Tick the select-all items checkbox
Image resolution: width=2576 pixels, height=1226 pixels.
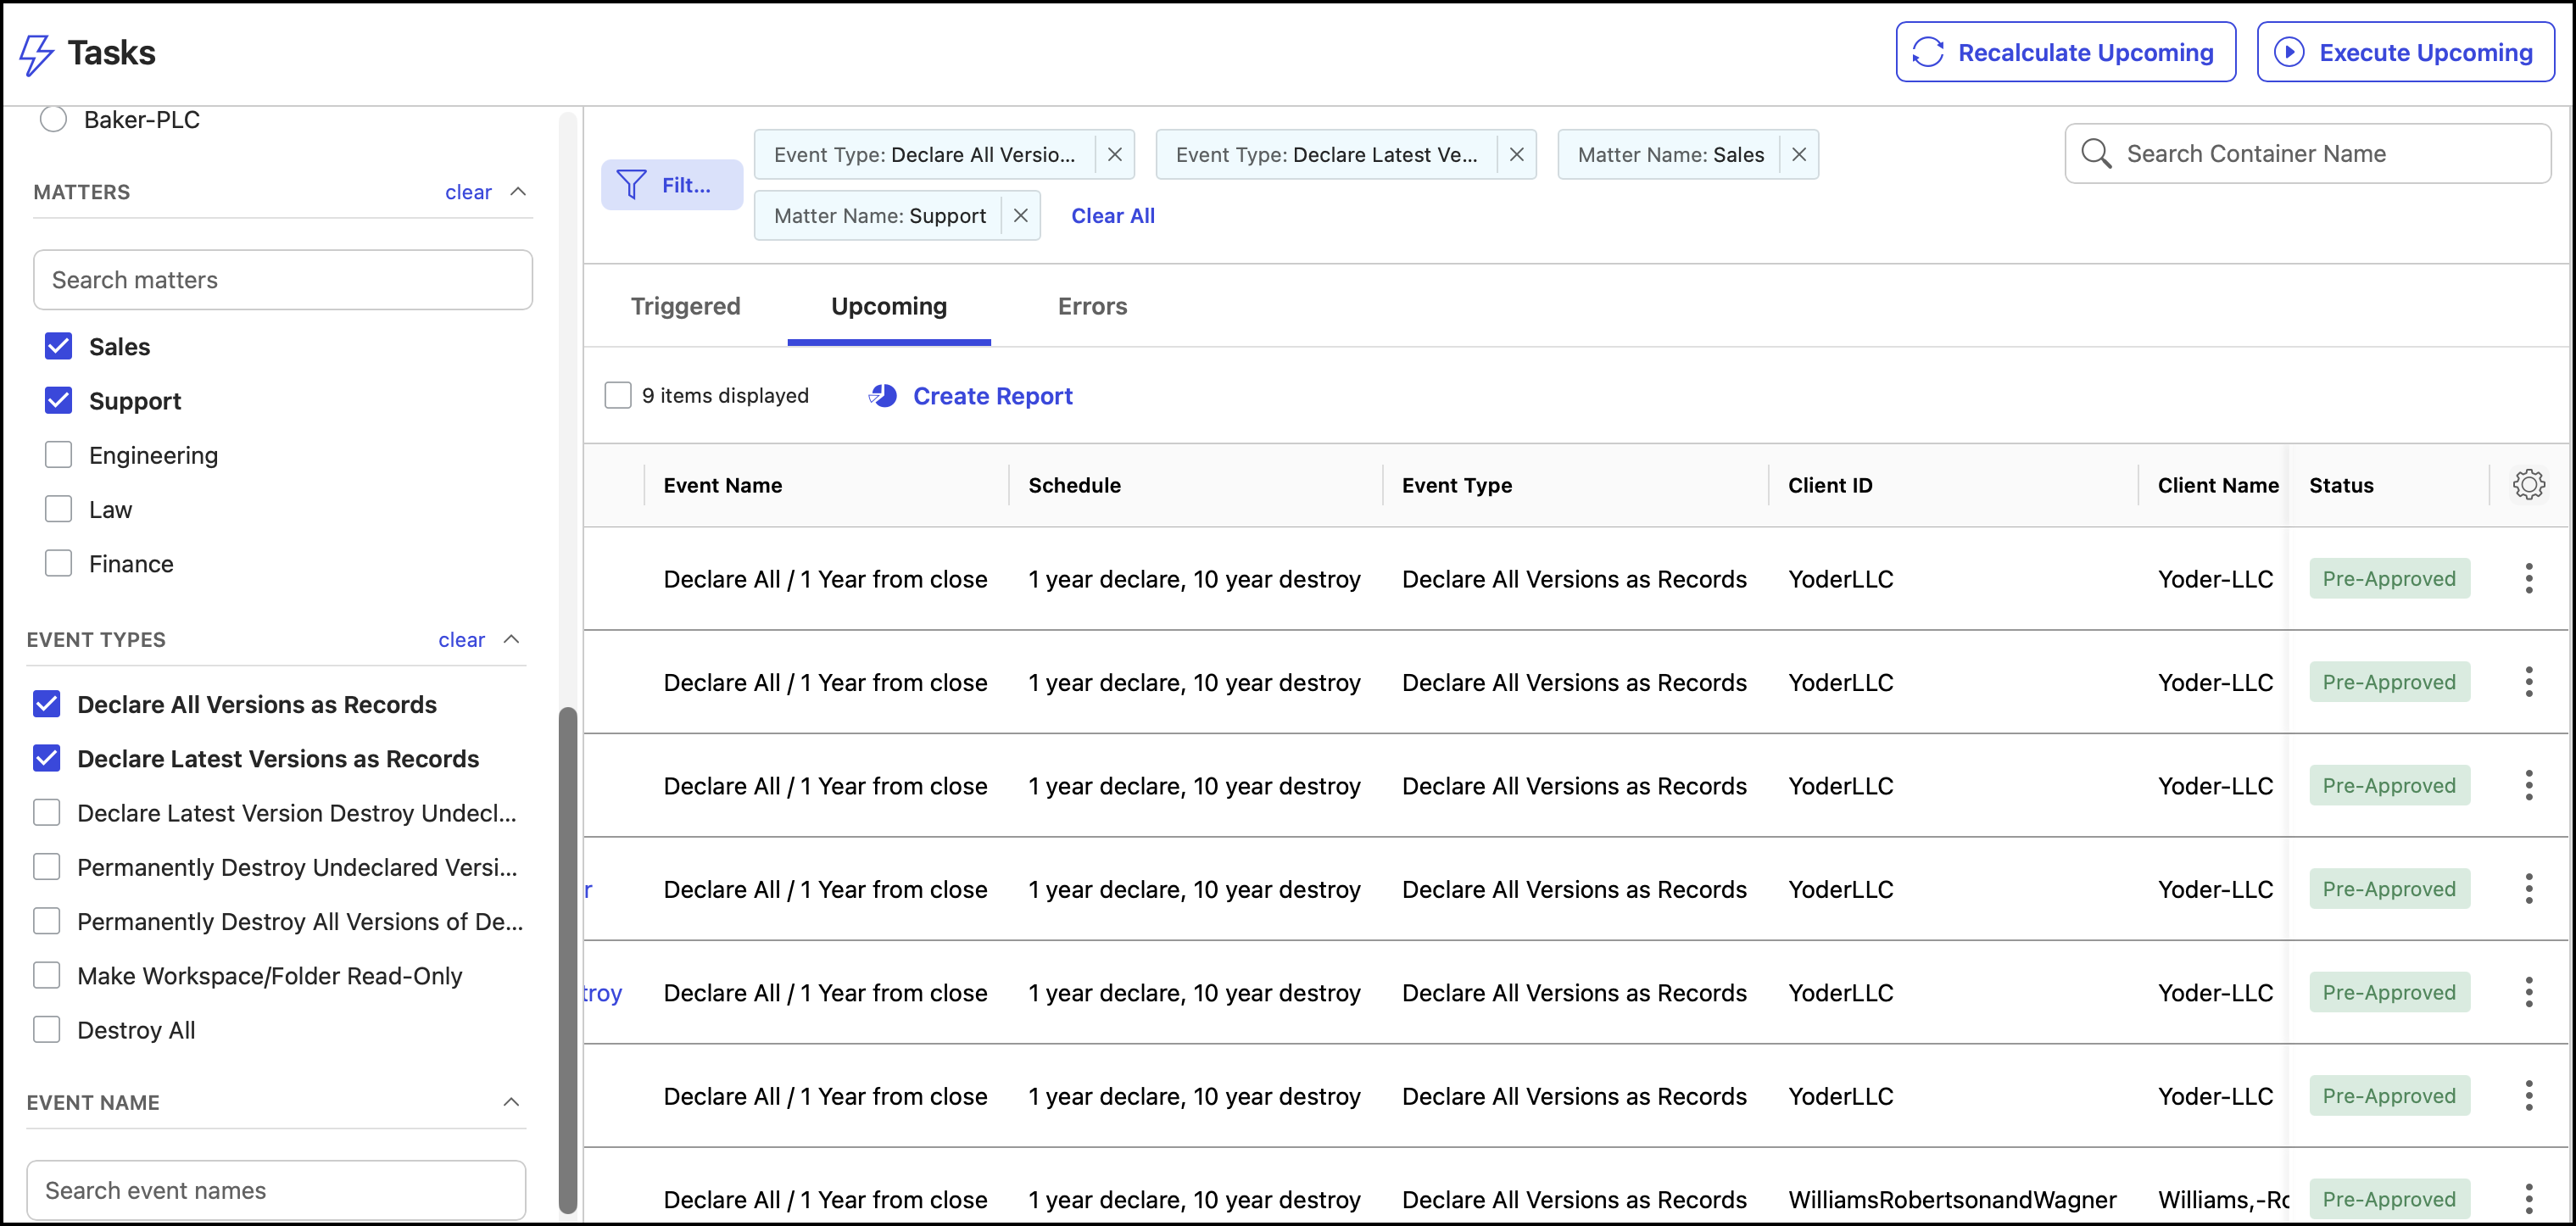[618, 395]
